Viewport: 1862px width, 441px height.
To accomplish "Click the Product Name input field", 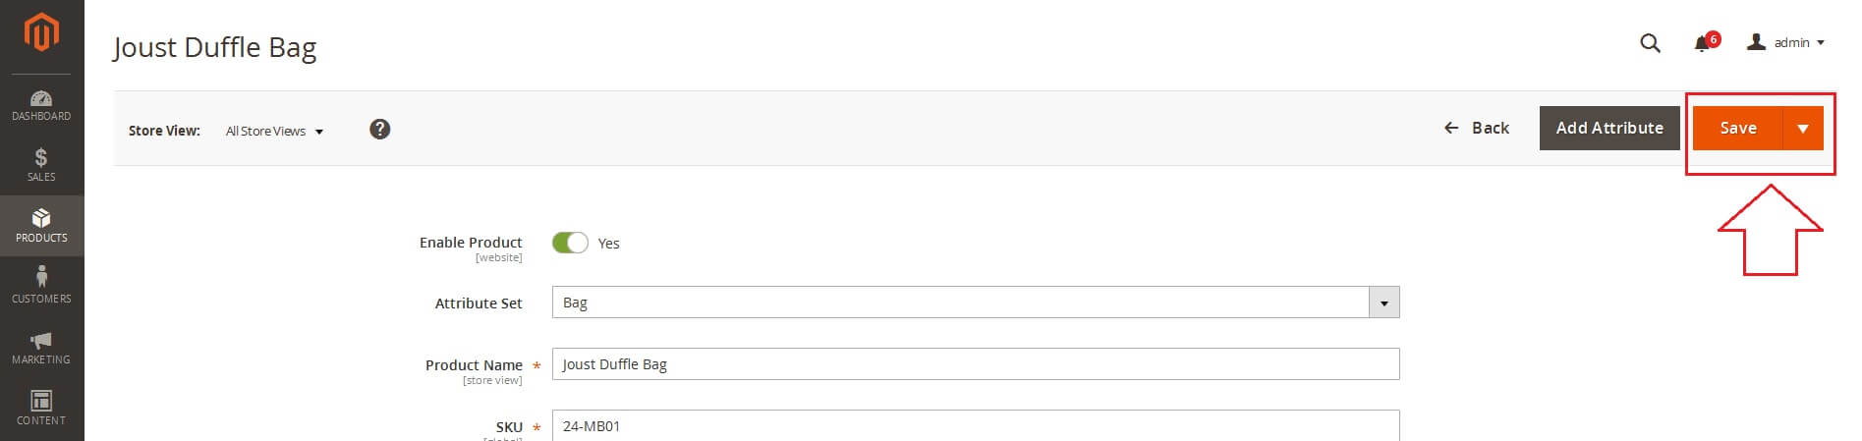I will tap(976, 364).
